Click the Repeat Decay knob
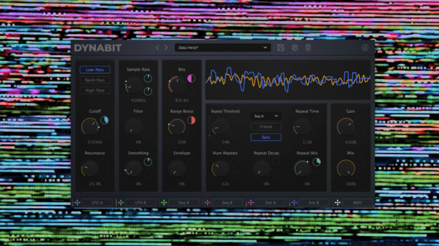Screen dimensions: 439x246 pyautogui.click(x=261, y=168)
